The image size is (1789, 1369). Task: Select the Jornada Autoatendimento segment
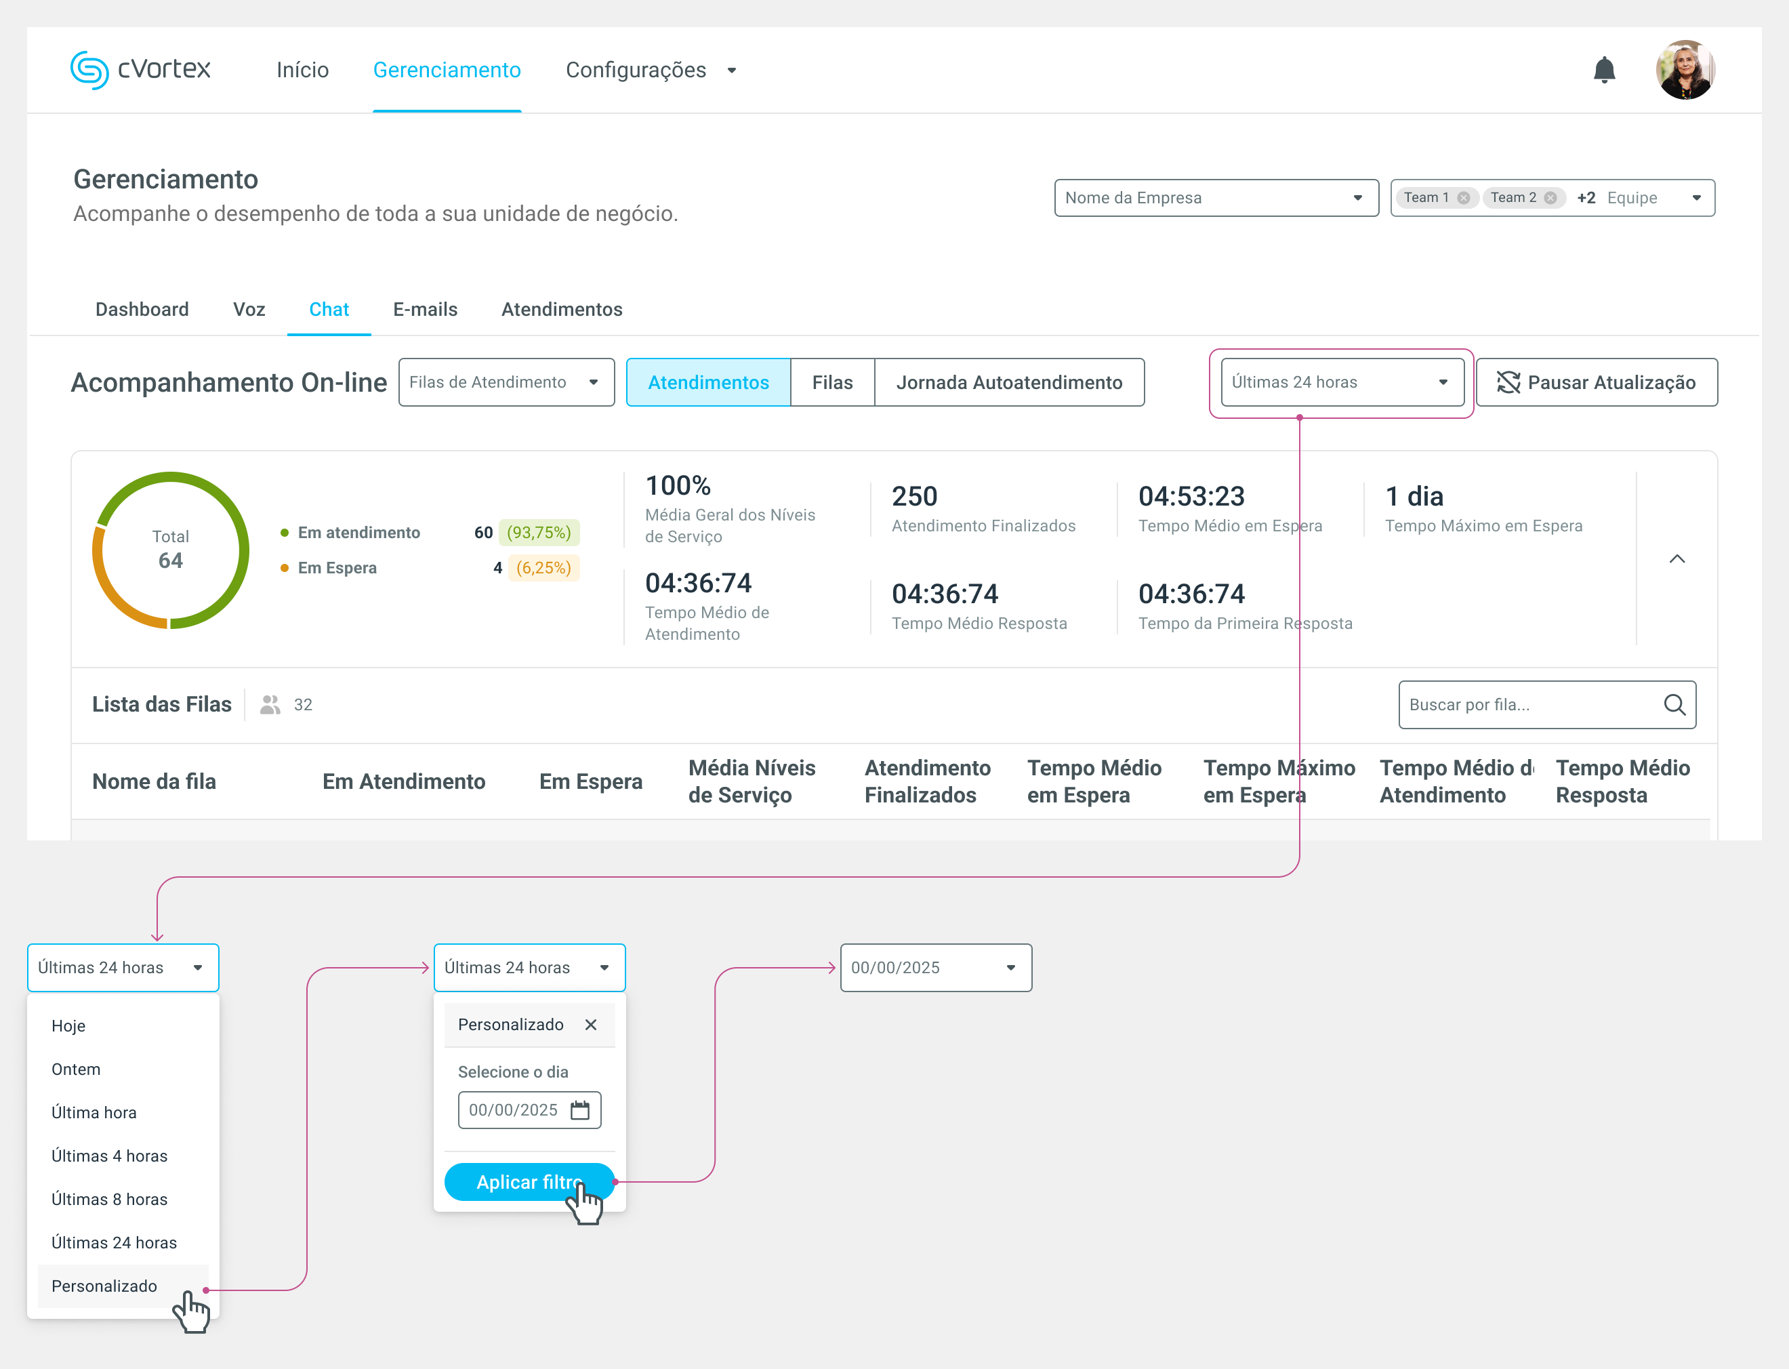click(x=1008, y=382)
